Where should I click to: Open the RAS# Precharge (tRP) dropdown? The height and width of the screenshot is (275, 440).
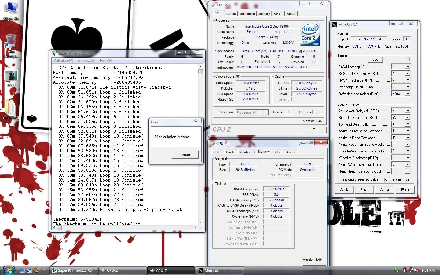(407, 80)
